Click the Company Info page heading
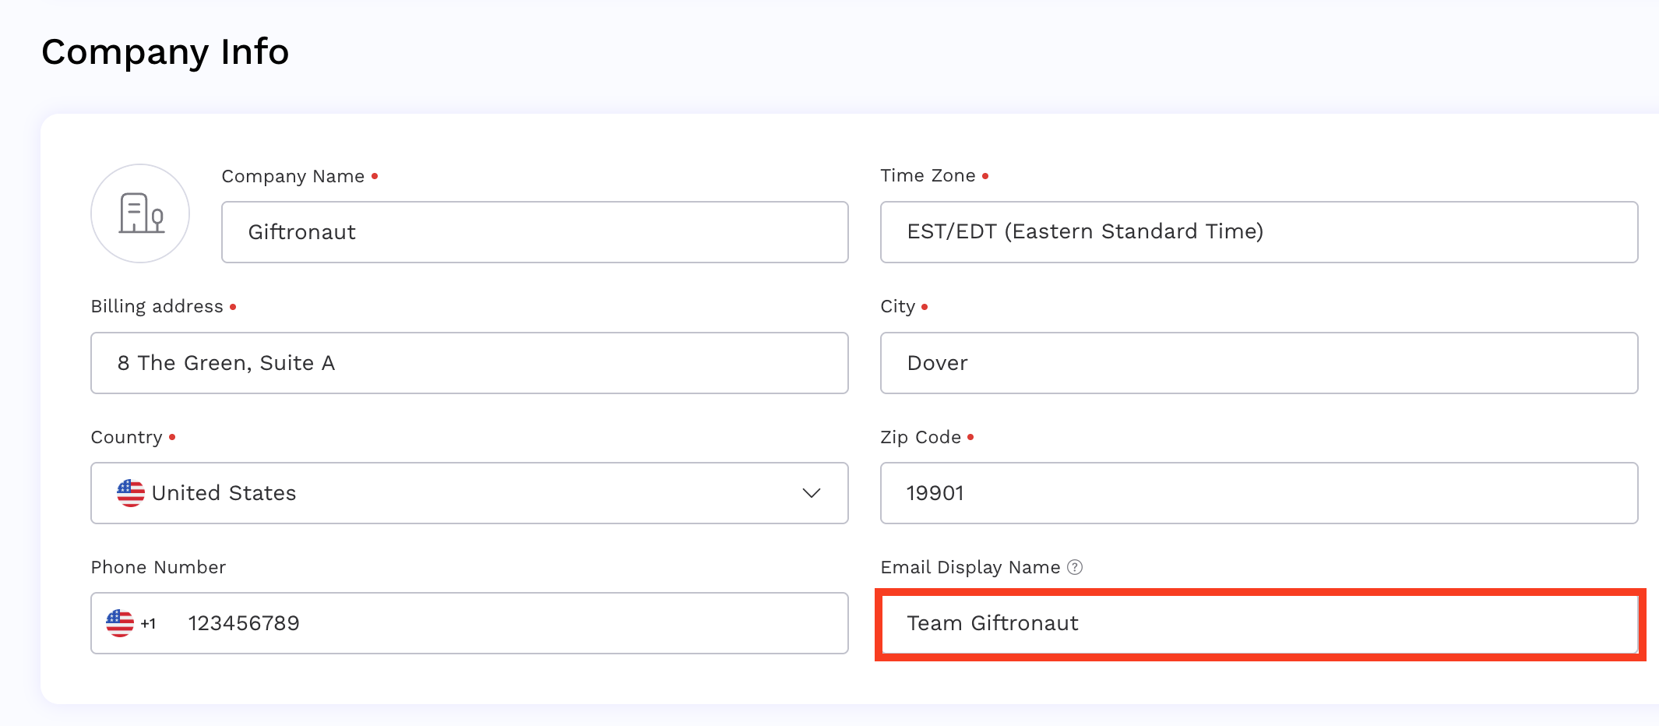Screen dimensions: 1659x726 [165, 51]
